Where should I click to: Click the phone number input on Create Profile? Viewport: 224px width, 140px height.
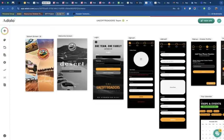203,66
